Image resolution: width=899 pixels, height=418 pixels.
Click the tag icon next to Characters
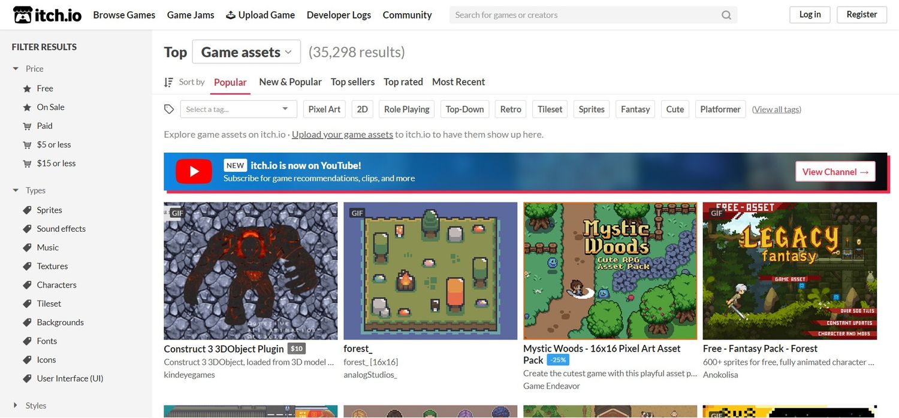coord(27,285)
